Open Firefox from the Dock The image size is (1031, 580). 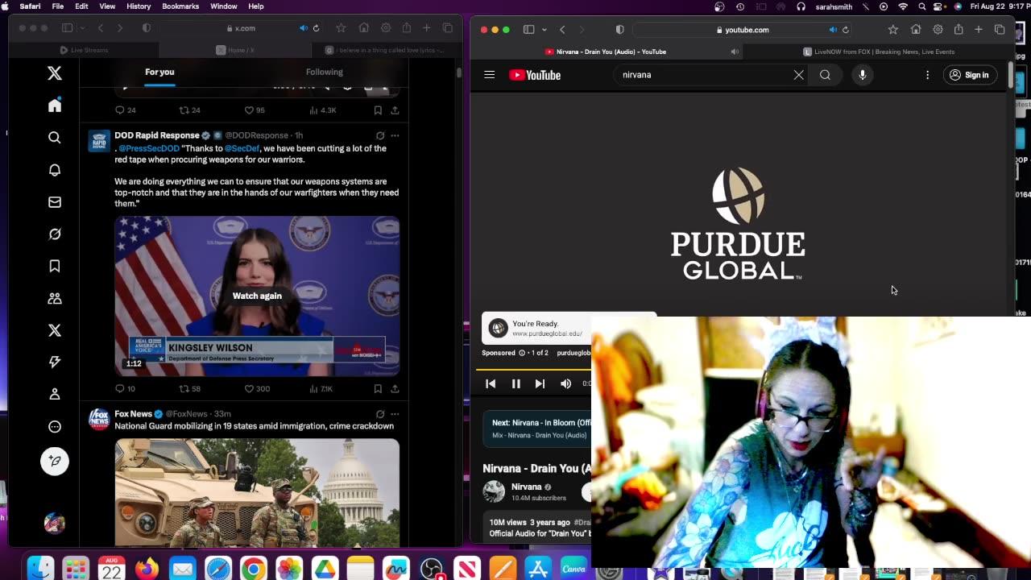[x=147, y=569]
